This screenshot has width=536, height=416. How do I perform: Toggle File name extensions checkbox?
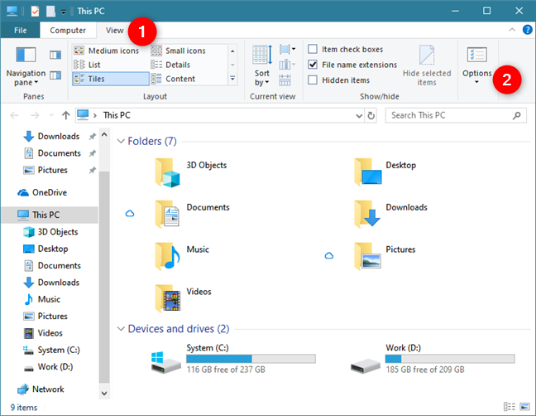tap(313, 65)
